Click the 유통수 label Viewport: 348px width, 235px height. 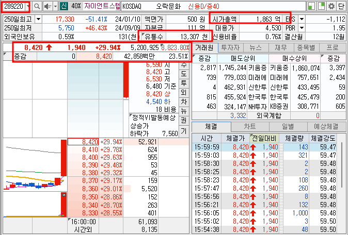coord(153,37)
